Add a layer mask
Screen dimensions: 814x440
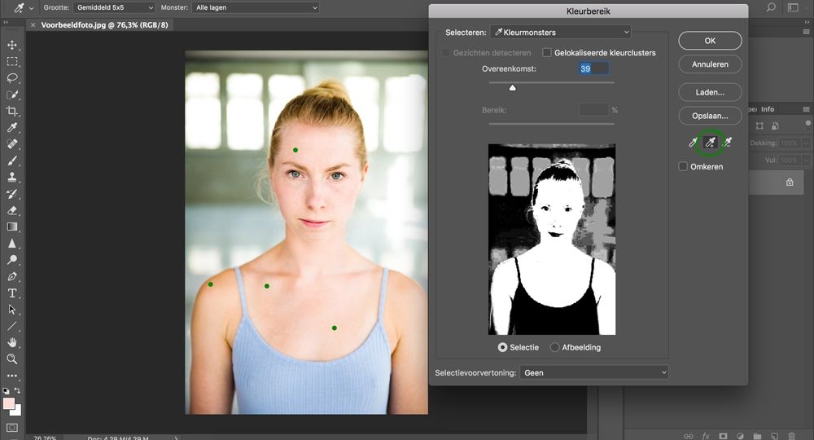tap(723, 436)
